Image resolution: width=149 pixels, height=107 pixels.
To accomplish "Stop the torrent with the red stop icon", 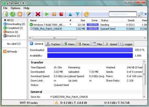I will (61, 14).
